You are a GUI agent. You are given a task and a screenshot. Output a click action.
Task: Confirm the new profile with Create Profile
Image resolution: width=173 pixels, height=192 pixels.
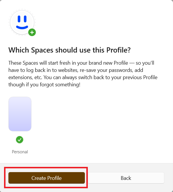[x=46, y=178]
